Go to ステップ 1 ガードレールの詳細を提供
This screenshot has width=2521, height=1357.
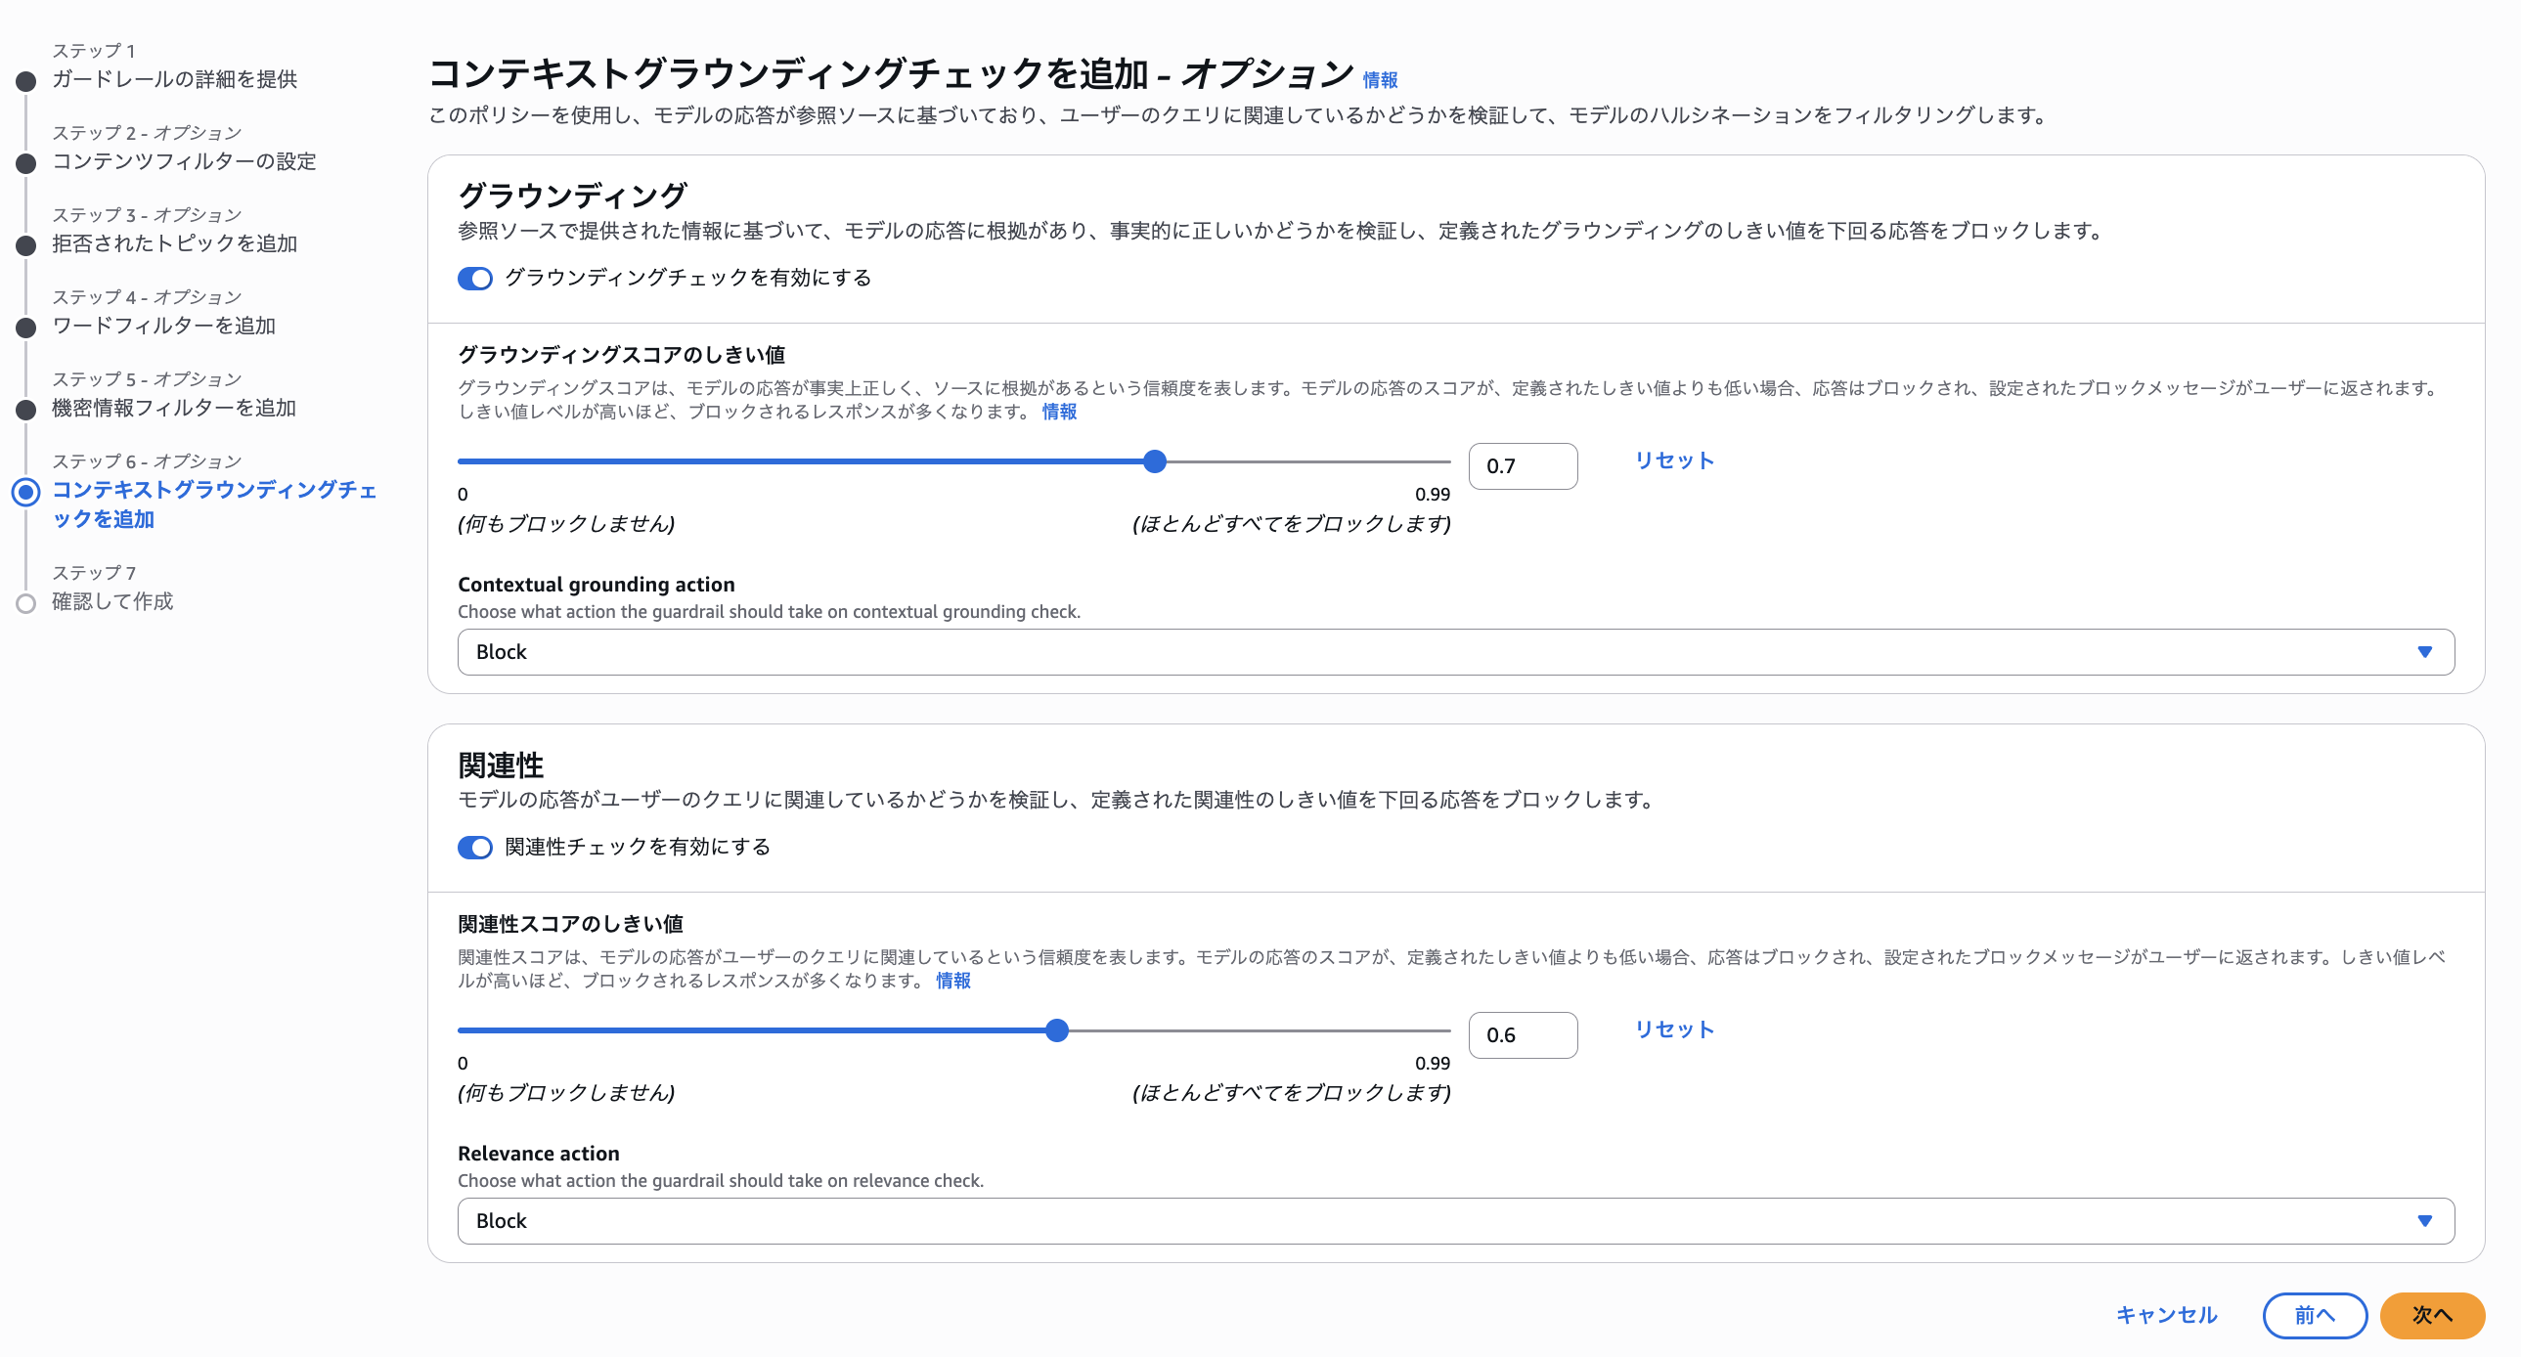[x=176, y=80]
